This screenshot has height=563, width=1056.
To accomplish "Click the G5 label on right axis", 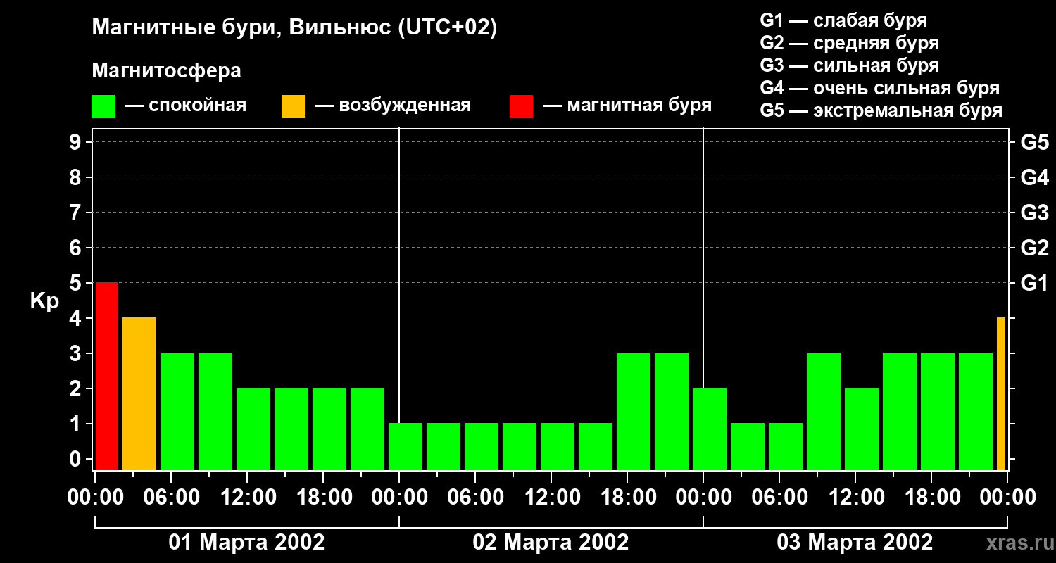I will tap(1034, 142).
